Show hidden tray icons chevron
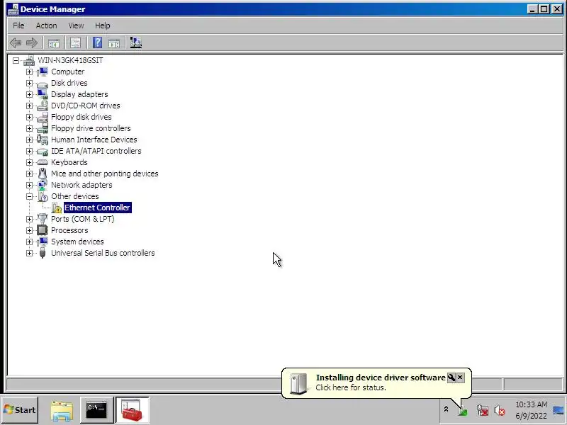This screenshot has height=425, width=567. [446, 409]
